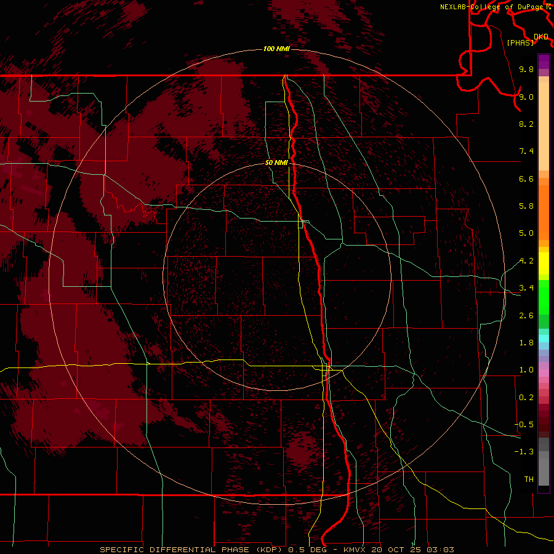Click the 6.6 scale value

coord(526,179)
